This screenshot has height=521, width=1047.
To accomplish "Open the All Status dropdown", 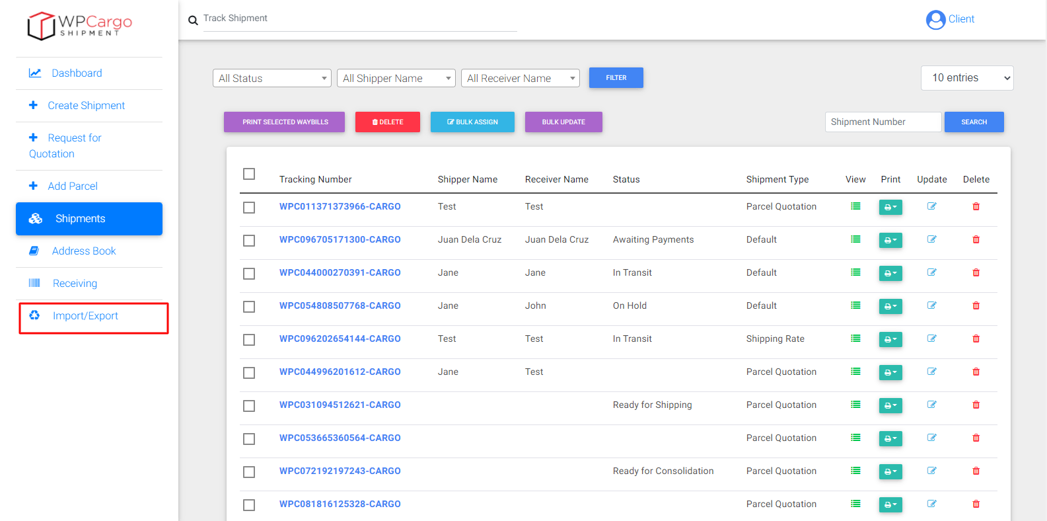I will pos(272,78).
